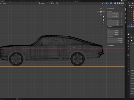The width and height of the screenshot is (134, 100).
Task: Select Wireframe viewport shading mode
Action: pos(118,3)
